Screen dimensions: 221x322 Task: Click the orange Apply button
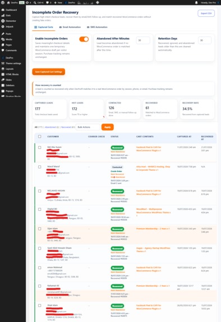pyautogui.click(x=108, y=127)
